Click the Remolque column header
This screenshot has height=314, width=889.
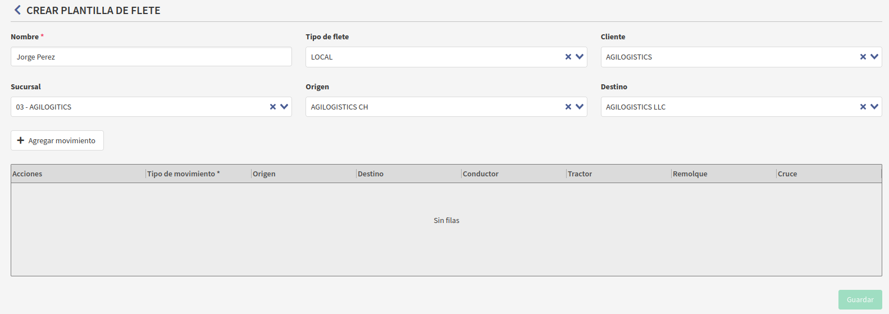pyautogui.click(x=690, y=174)
